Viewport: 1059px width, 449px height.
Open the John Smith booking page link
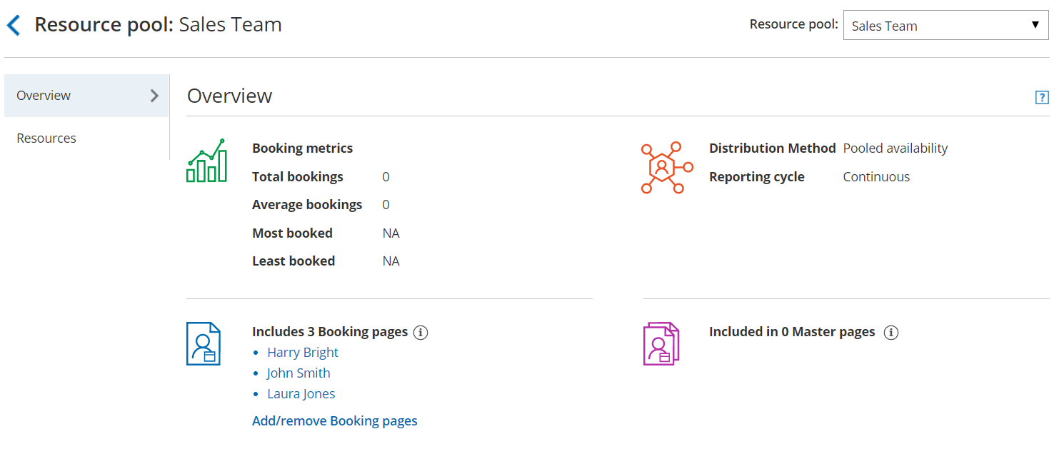click(298, 373)
